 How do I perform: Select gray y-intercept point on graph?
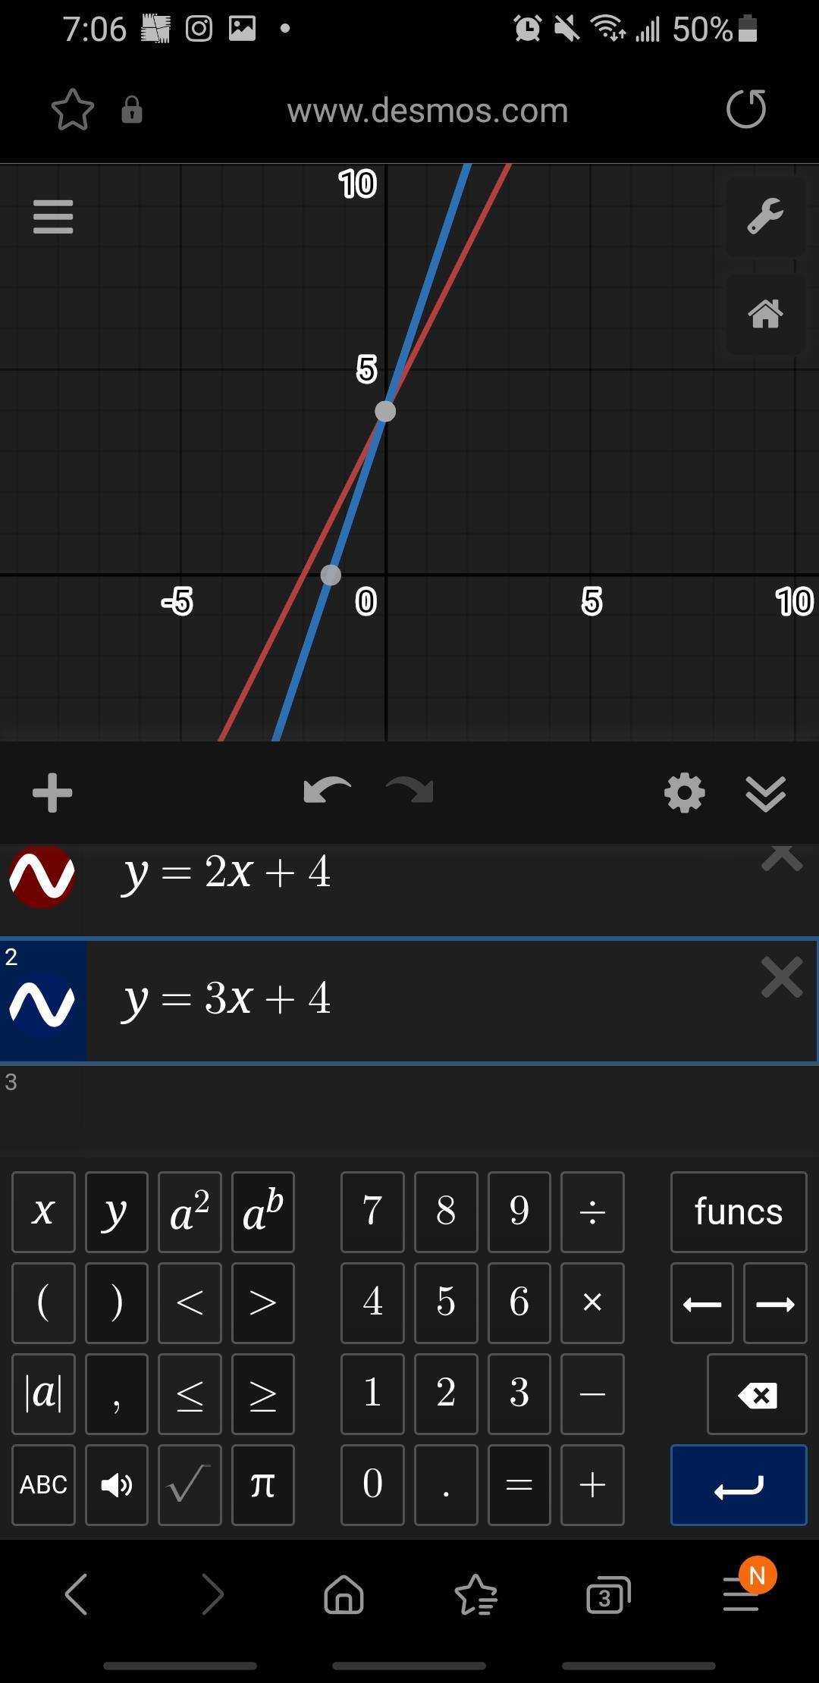pyautogui.click(x=385, y=411)
